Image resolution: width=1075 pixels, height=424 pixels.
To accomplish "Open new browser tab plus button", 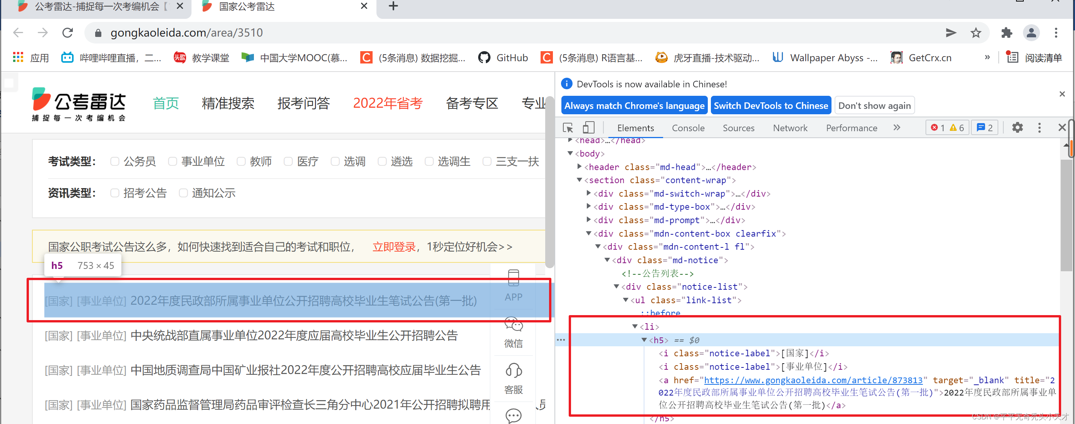I will point(393,6).
